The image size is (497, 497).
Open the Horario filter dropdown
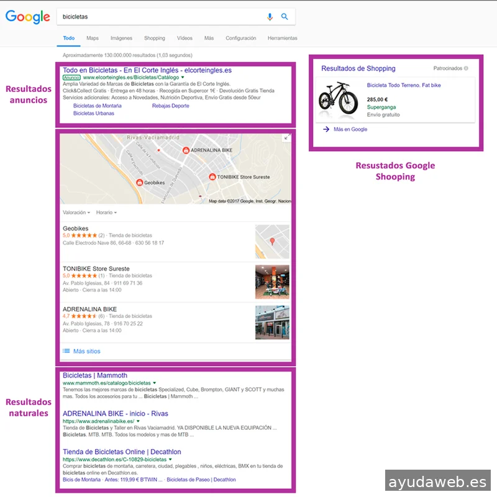(106, 212)
